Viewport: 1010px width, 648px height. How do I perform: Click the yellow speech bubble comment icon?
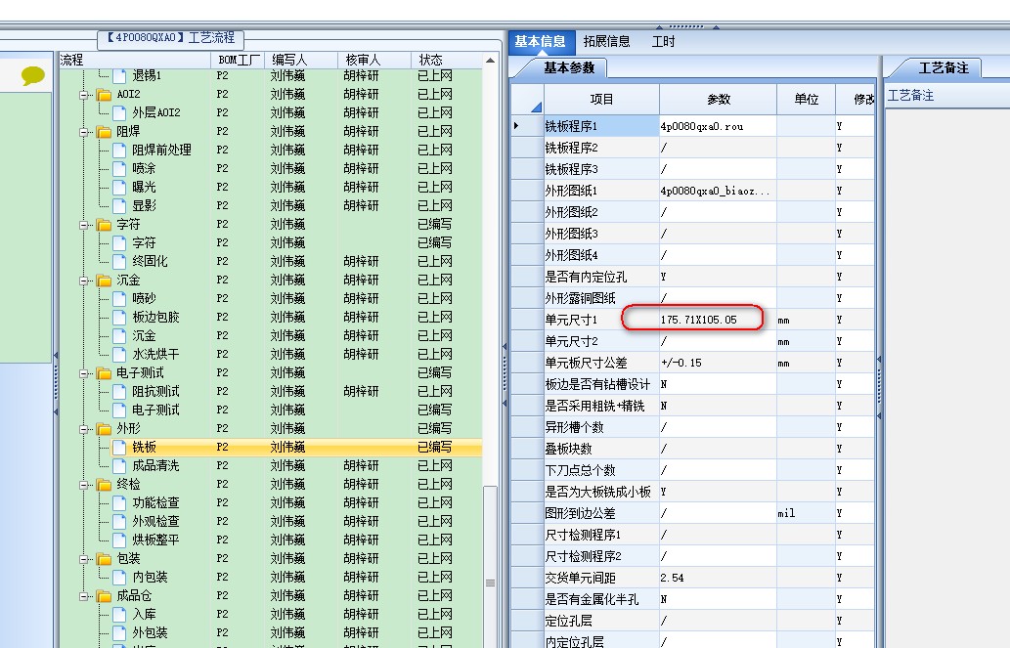(x=33, y=75)
